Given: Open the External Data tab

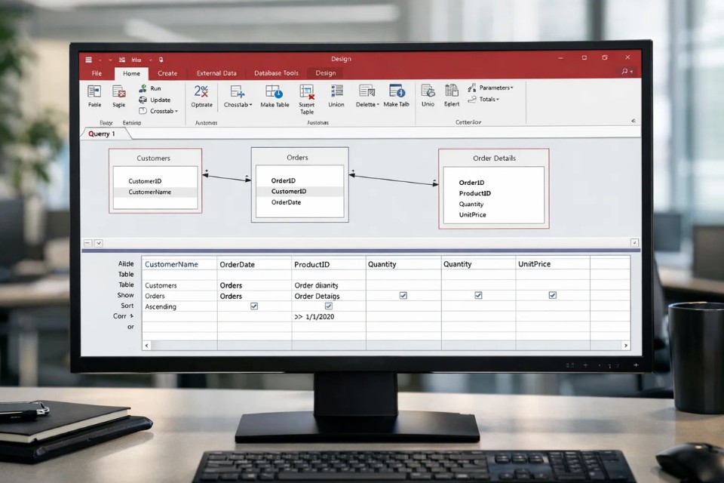Looking at the screenshot, I should 216,73.
